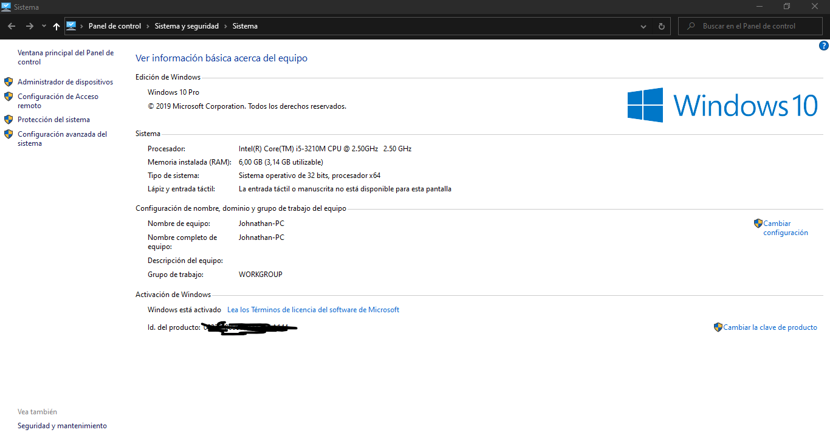Click Cambiar configuración link
830x441 pixels.
(786, 228)
